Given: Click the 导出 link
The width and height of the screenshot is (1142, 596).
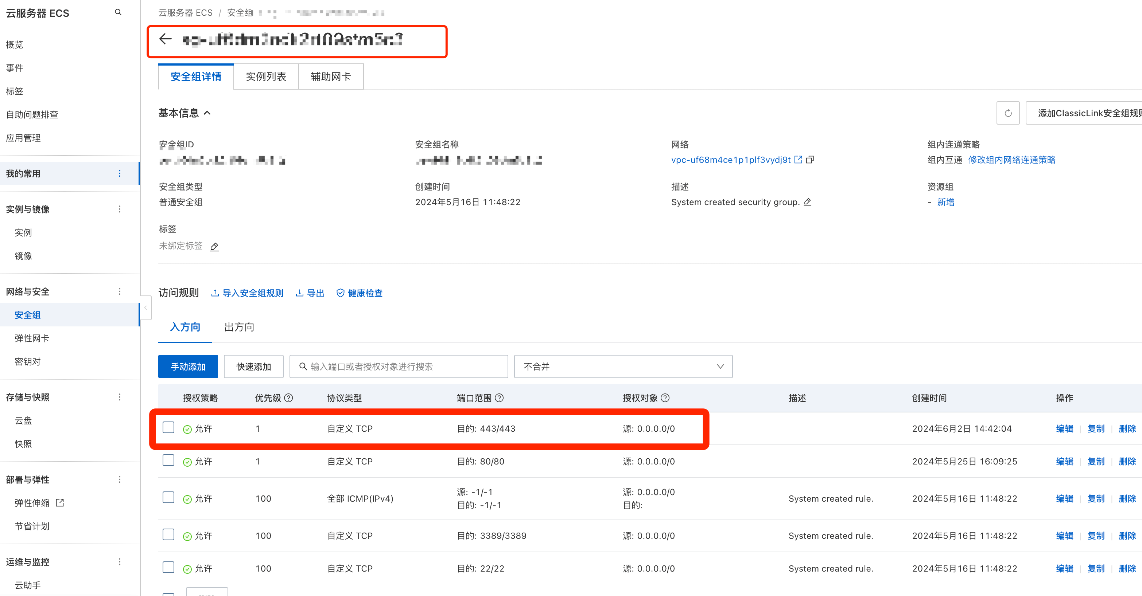Looking at the screenshot, I should point(310,293).
